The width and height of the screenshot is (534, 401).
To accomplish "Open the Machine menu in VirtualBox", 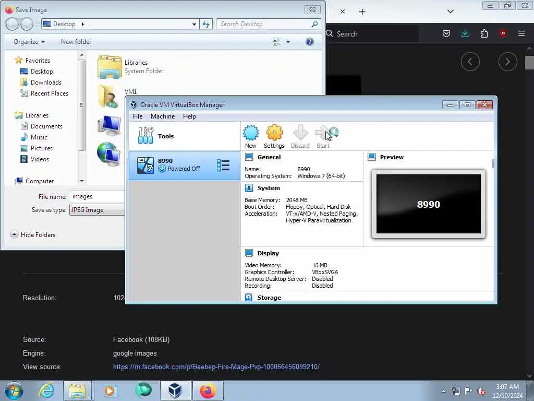I will pos(163,116).
